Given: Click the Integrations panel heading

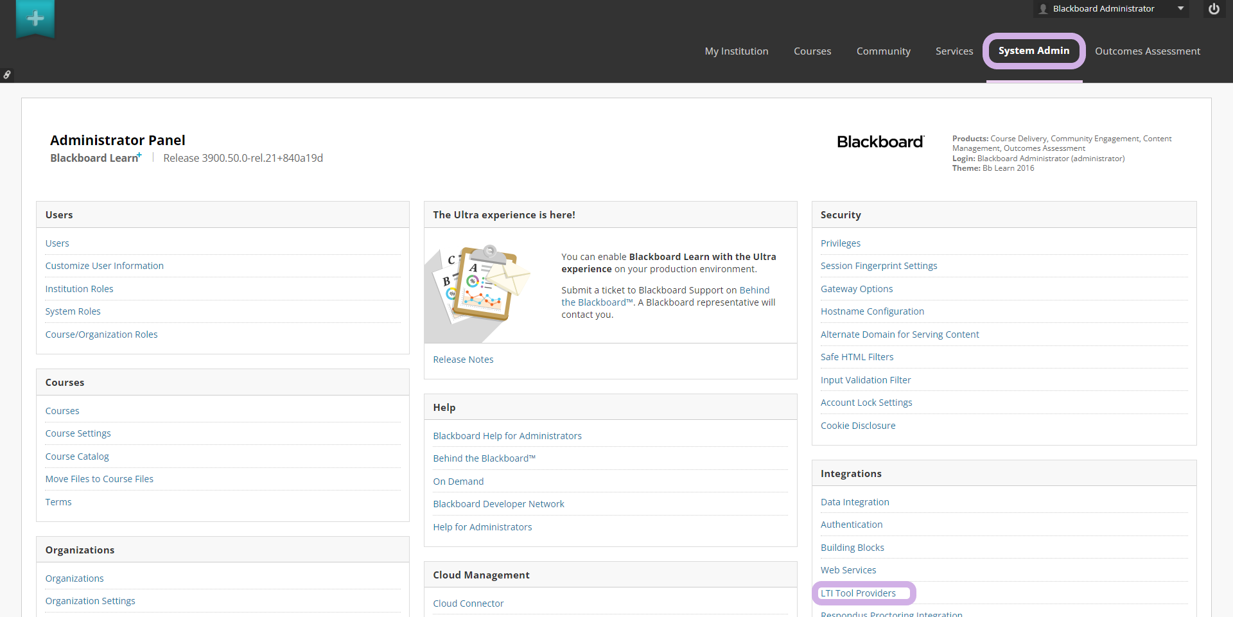Looking at the screenshot, I should click(852, 474).
